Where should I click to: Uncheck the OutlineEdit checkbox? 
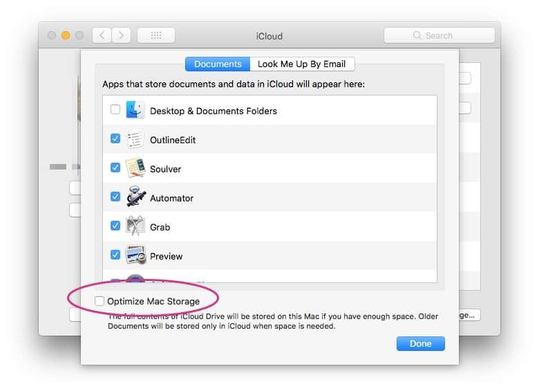click(115, 139)
